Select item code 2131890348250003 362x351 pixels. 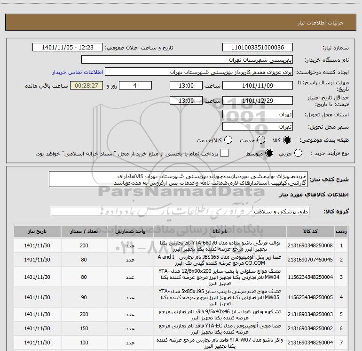[x=310, y=314]
